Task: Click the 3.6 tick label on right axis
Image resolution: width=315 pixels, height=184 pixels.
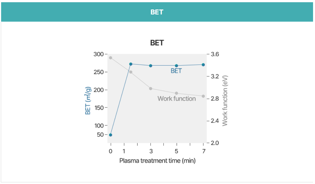Action: 215,54
